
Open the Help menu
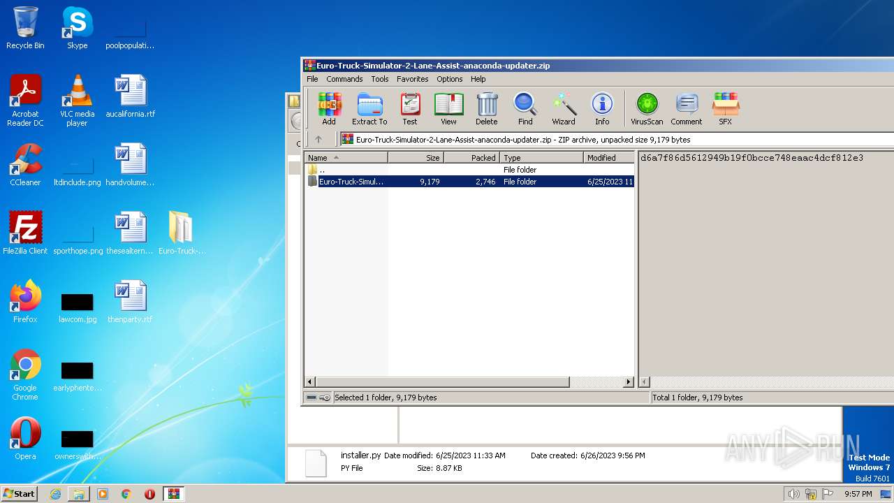point(478,79)
